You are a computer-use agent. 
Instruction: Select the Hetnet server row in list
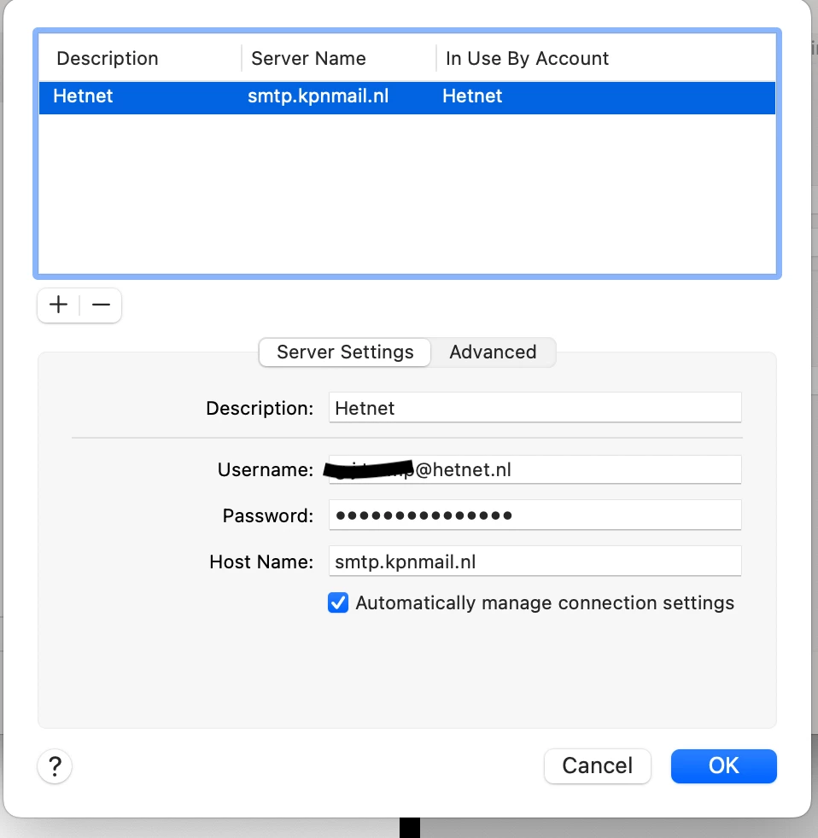[x=406, y=97]
